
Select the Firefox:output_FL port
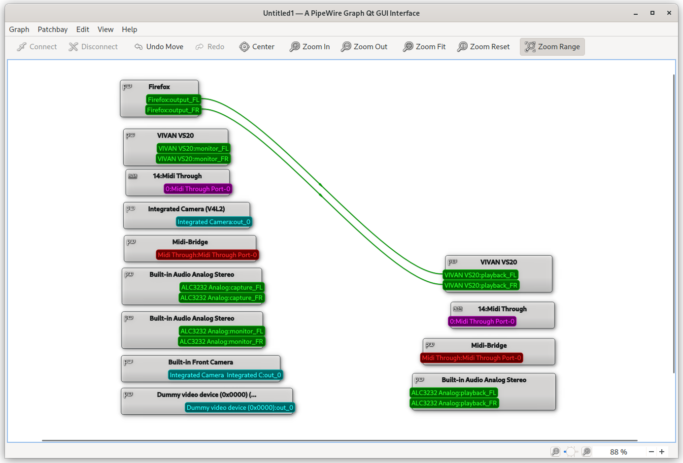point(173,99)
